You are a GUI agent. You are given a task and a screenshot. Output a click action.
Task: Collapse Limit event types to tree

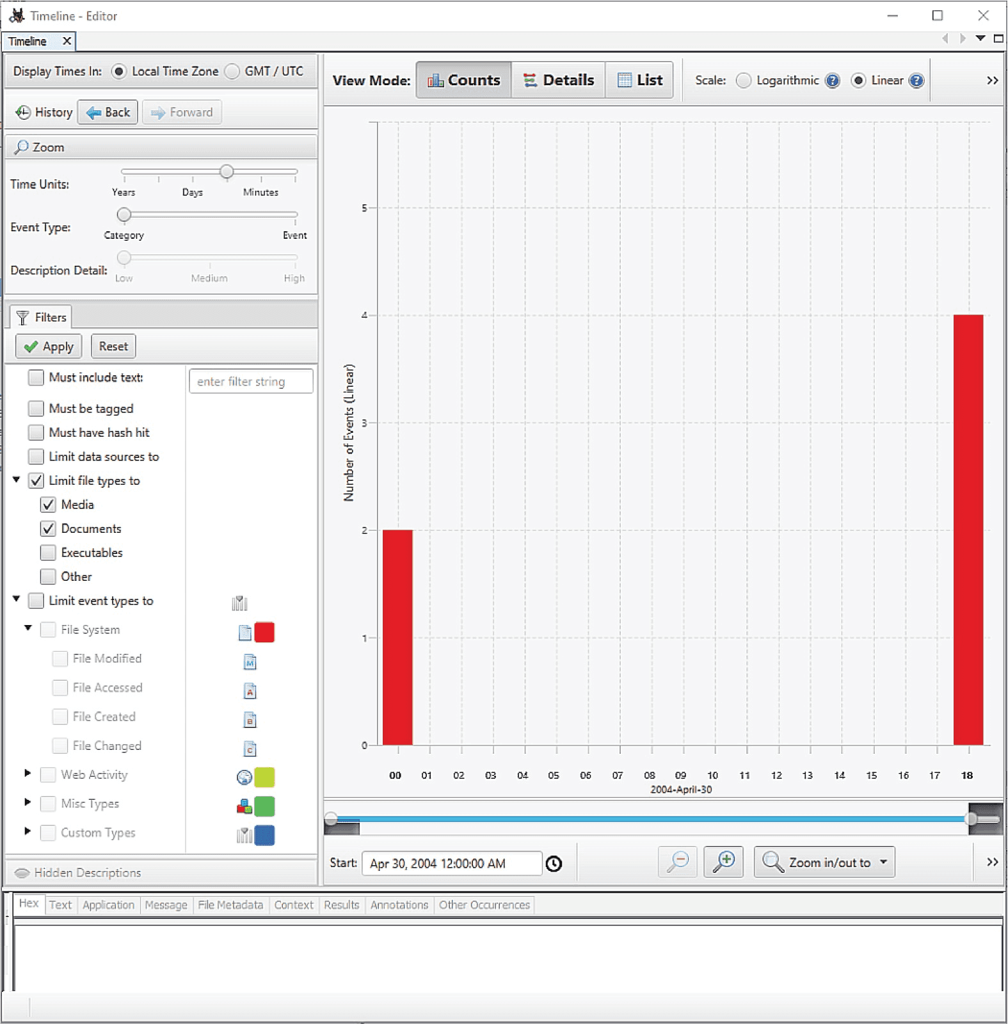click(17, 599)
